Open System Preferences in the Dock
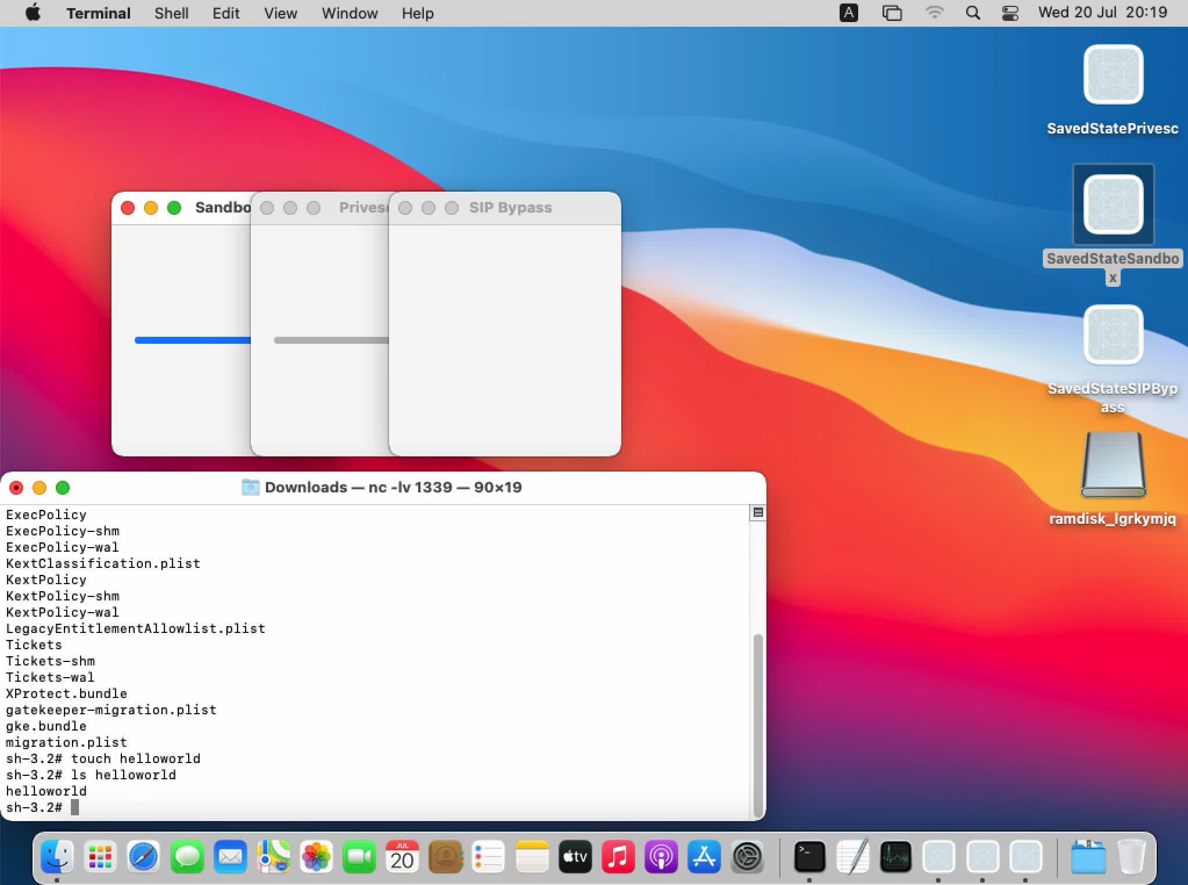 pyautogui.click(x=747, y=857)
